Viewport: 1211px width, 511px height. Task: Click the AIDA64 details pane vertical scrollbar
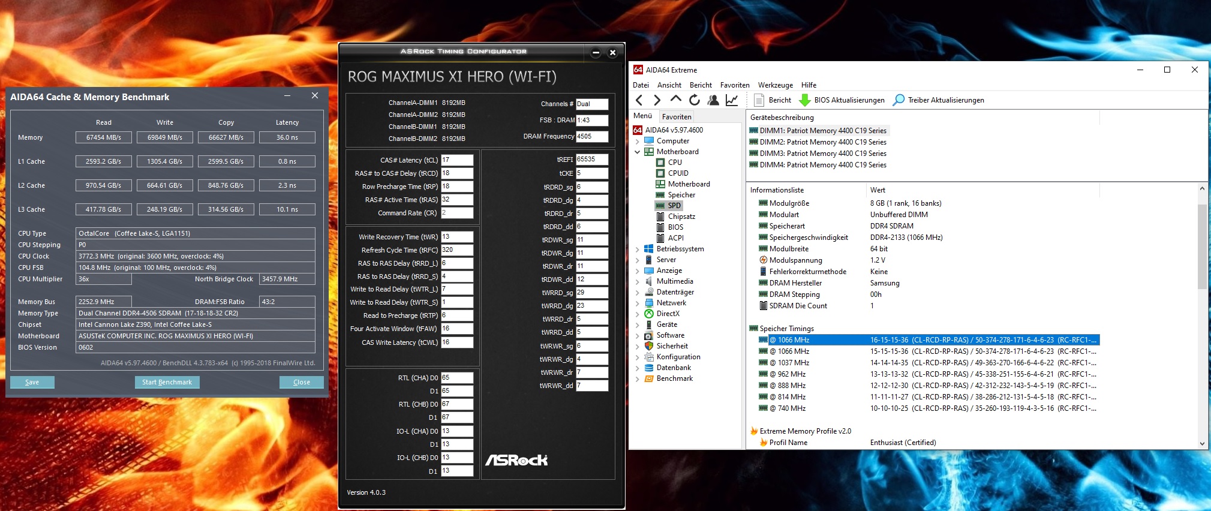1202,247
